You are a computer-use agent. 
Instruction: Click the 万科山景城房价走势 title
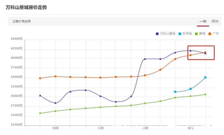(x=26, y=7)
